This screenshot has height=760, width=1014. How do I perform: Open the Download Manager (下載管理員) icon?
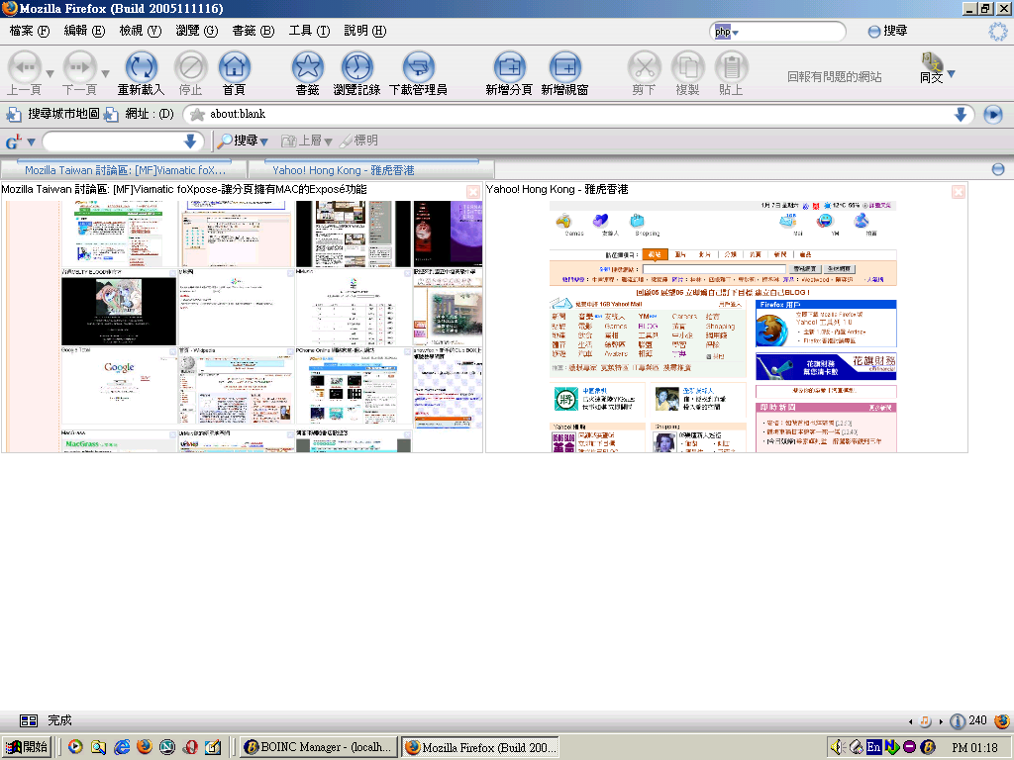pyautogui.click(x=418, y=68)
